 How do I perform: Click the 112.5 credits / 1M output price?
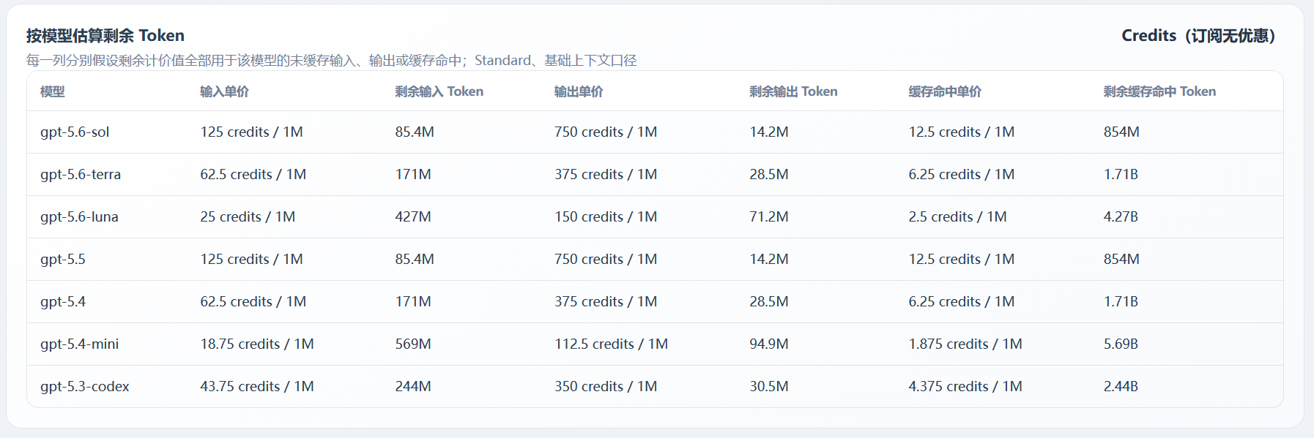pyautogui.click(x=612, y=344)
